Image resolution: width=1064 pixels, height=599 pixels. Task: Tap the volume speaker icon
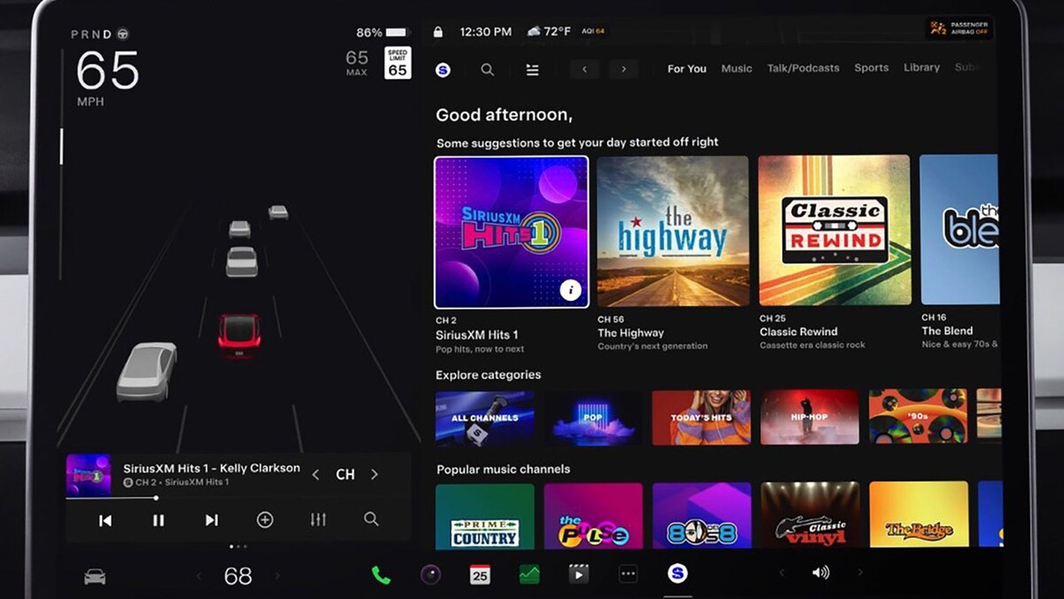click(x=820, y=573)
